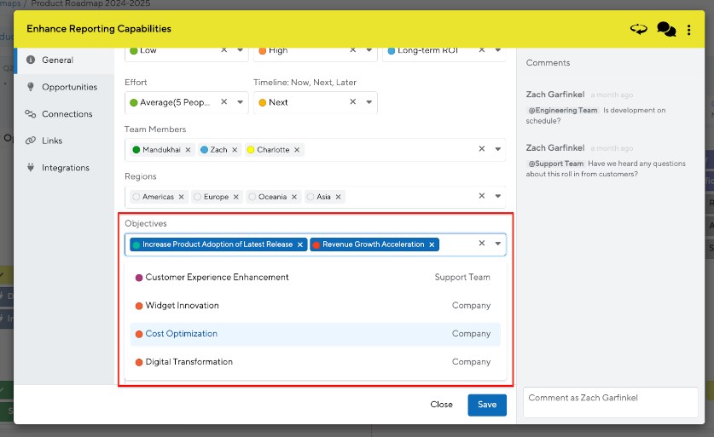Viewport: 714px width, 437px height.
Task: Remove Revenue Growth Acceleration objective tag
Action: 432,244
